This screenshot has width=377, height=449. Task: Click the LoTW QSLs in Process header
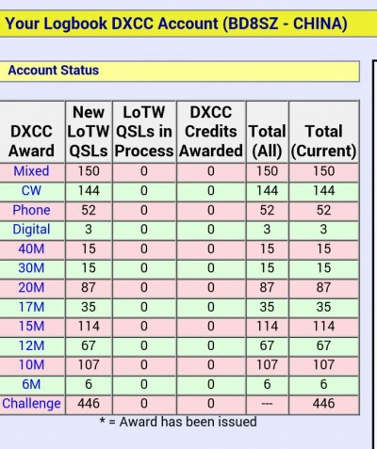[144, 132]
